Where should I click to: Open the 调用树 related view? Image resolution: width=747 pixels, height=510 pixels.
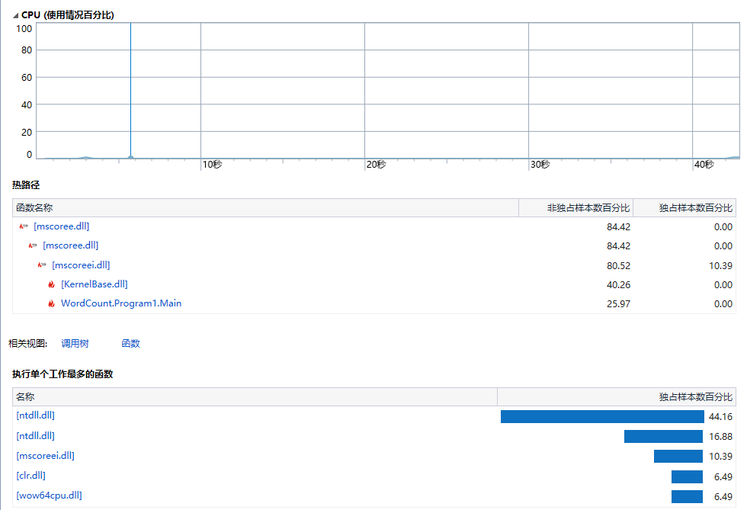(x=75, y=344)
